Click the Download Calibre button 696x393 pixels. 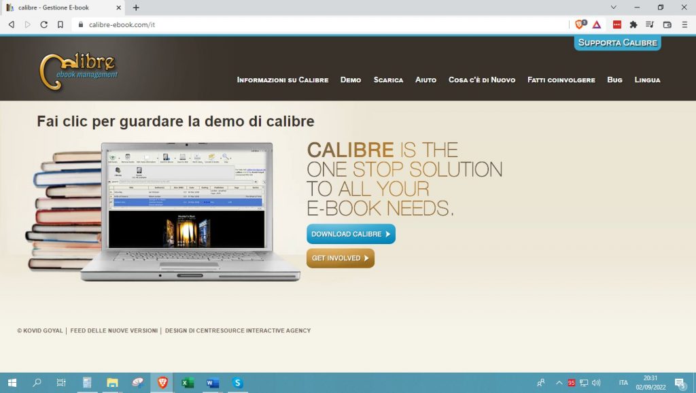pos(351,234)
